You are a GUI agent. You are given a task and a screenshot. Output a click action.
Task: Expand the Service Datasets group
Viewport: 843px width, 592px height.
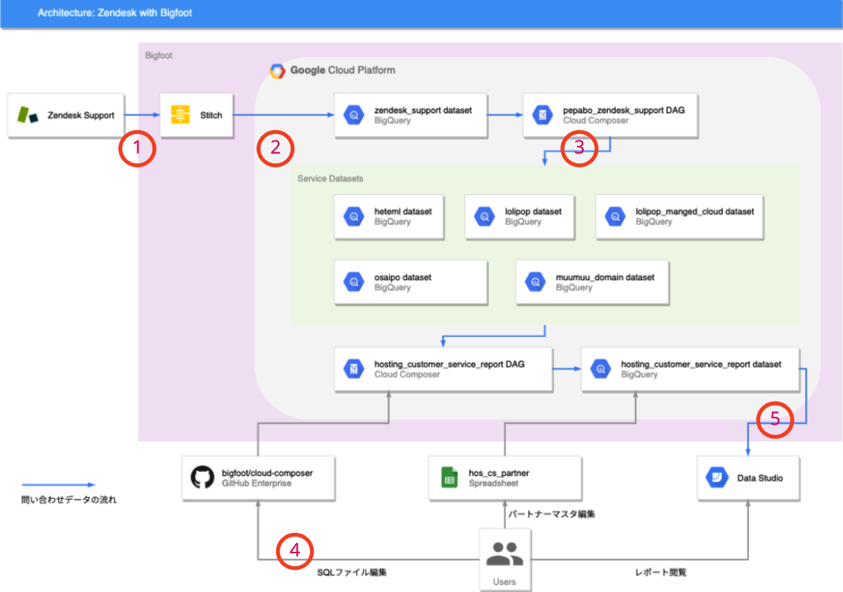pos(330,178)
